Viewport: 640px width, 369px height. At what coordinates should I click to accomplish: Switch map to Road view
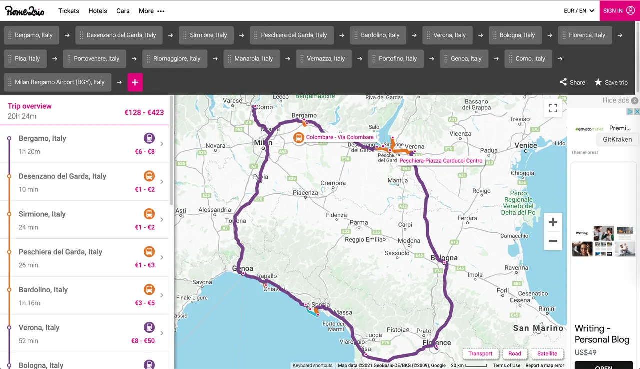[515, 353]
